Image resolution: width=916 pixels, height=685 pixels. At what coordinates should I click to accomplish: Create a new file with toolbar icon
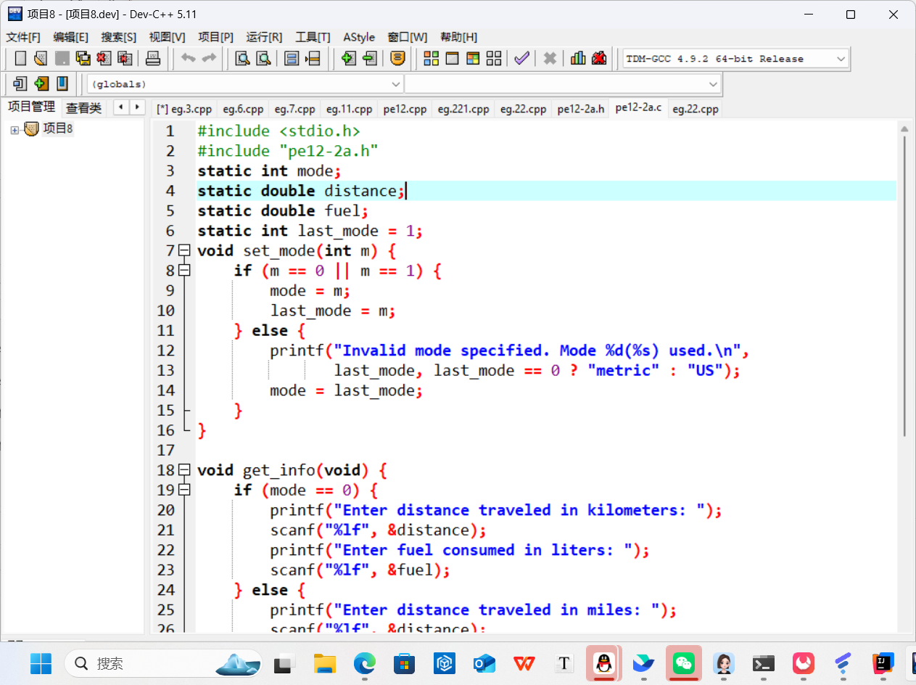tap(20, 59)
